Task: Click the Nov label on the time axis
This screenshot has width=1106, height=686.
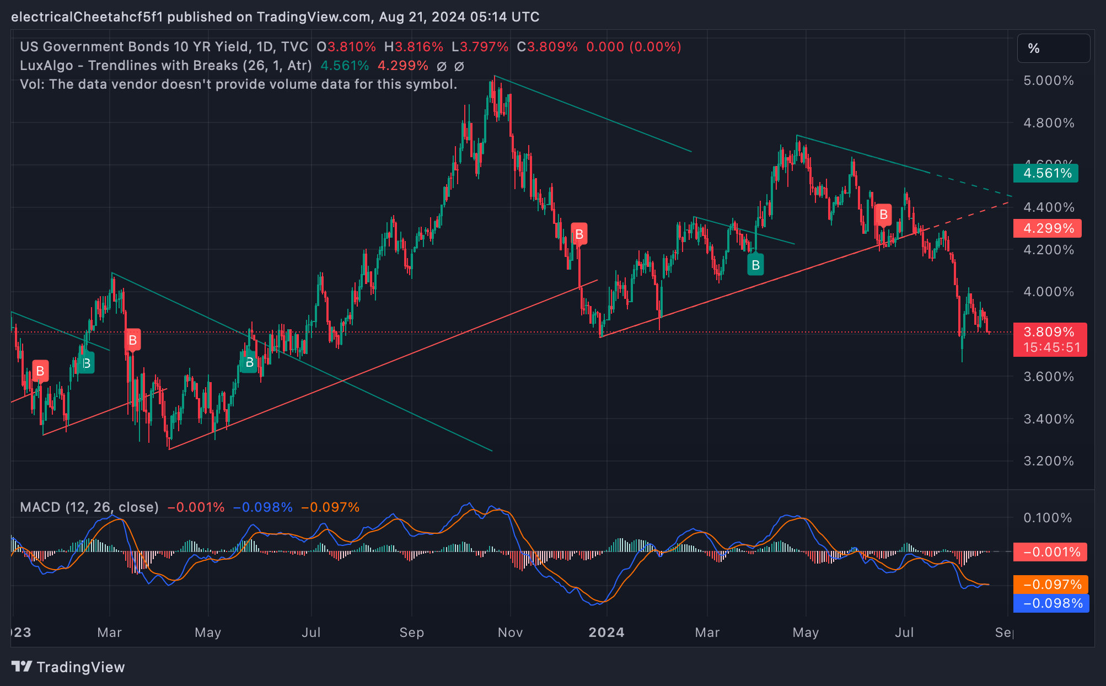Action: tap(510, 633)
